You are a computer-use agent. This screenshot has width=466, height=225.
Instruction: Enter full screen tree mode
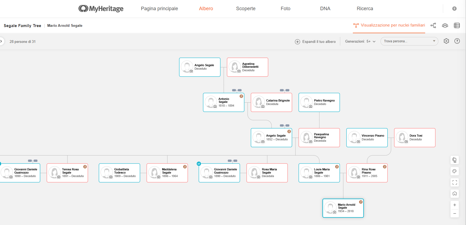point(455,182)
